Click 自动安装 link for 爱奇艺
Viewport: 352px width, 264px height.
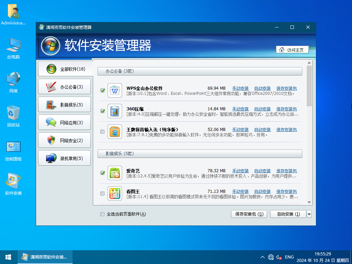click(x=262, y=171)
